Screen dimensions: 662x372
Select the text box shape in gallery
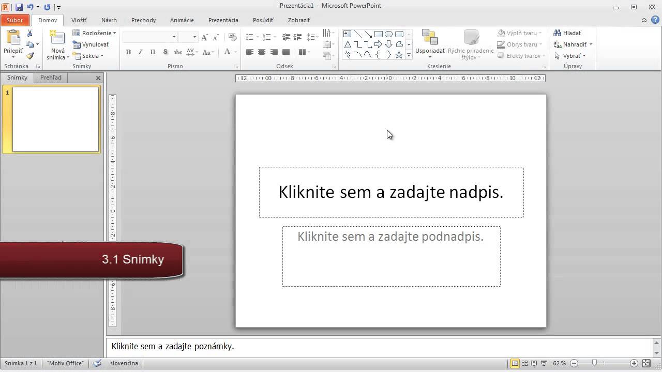[x=348, y=34]
